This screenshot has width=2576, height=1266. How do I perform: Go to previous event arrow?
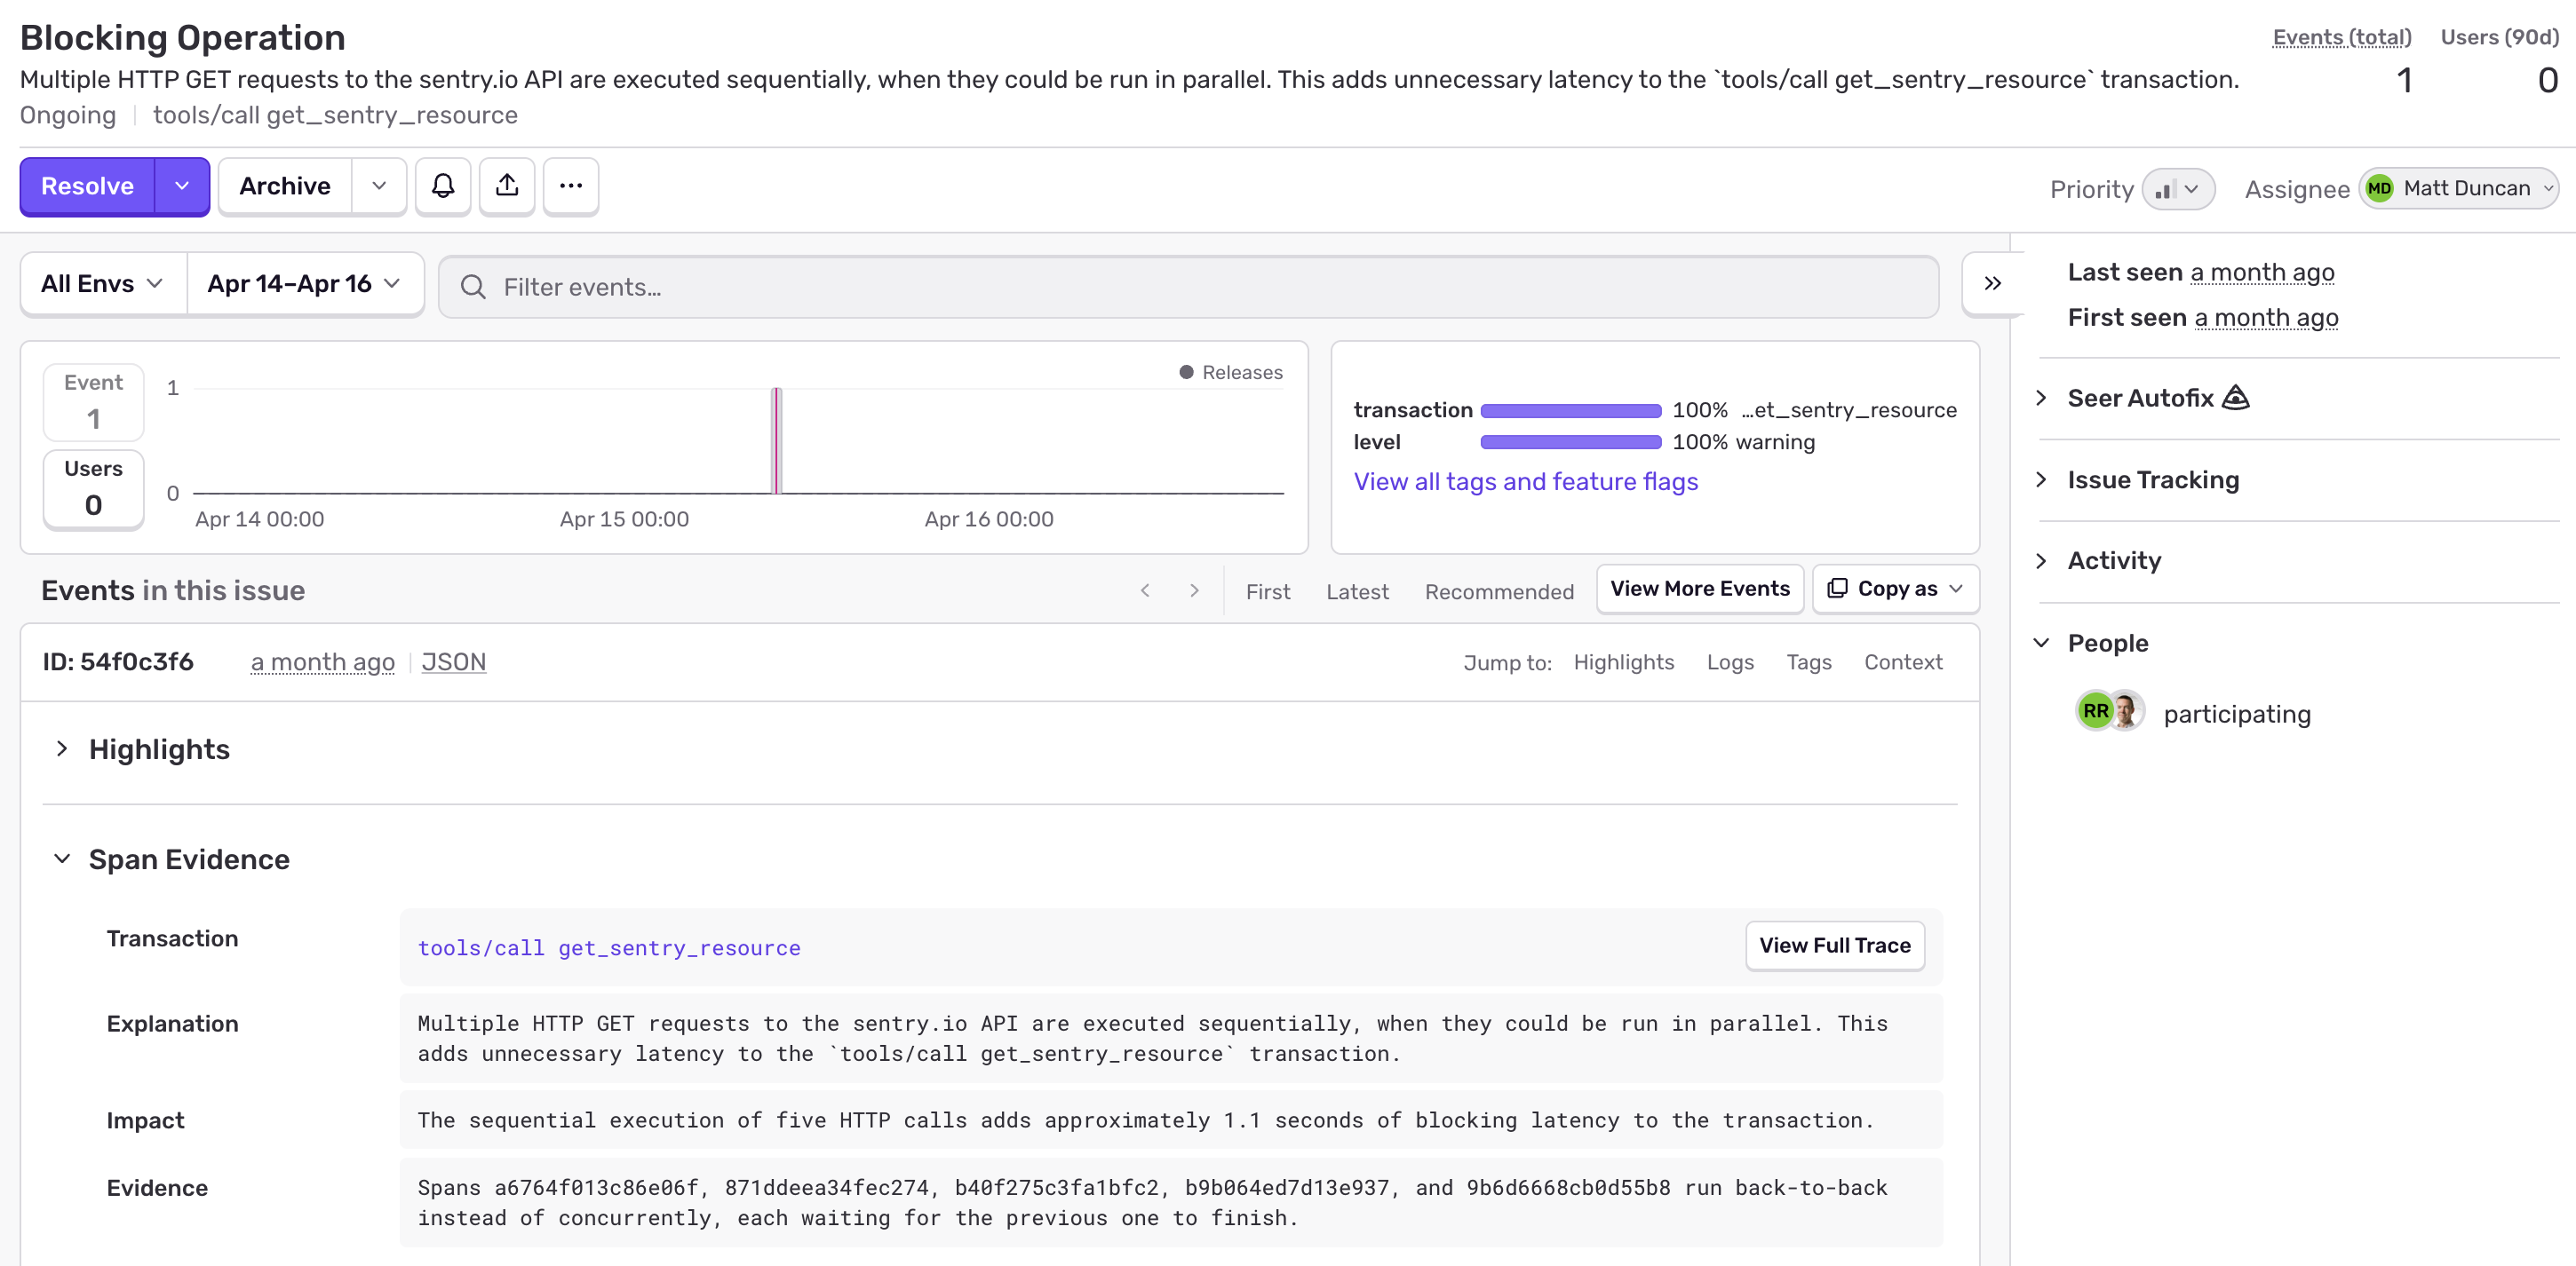tap(1146, 590)
